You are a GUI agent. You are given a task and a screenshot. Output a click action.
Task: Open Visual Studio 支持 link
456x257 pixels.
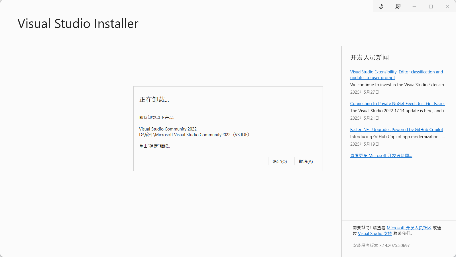(375, 234)
